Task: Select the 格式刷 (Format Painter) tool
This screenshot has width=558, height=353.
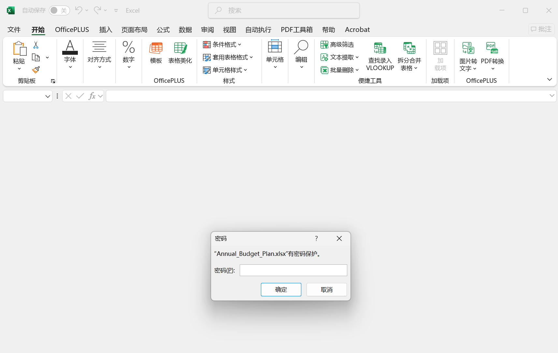Action: click(36, 70)
